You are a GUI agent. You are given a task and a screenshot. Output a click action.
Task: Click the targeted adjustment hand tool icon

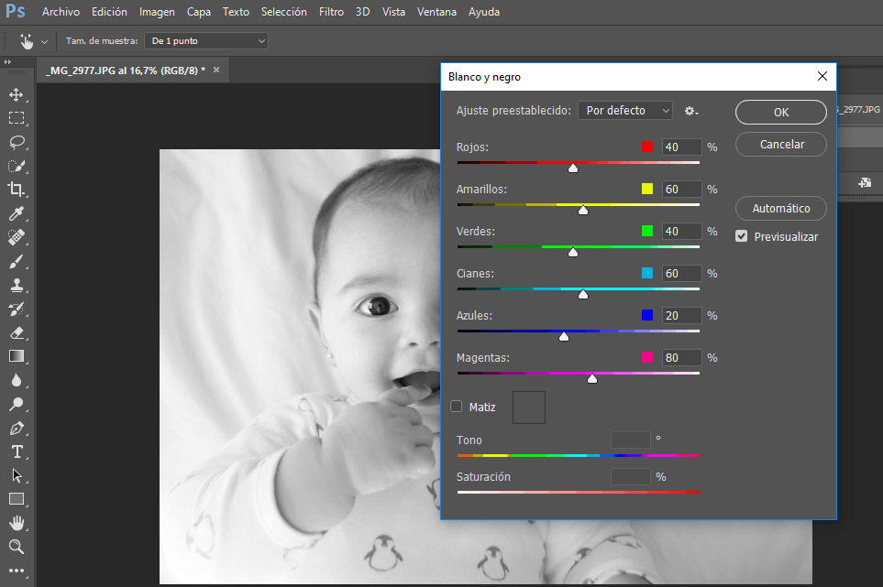[27, 41]
